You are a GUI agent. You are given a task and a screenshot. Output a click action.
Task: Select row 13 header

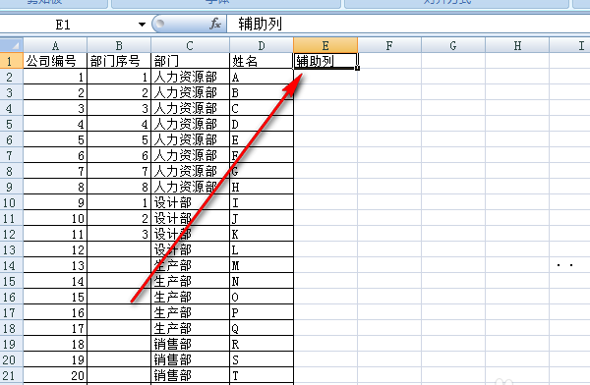pyautogui.click(x=12, y=250)
